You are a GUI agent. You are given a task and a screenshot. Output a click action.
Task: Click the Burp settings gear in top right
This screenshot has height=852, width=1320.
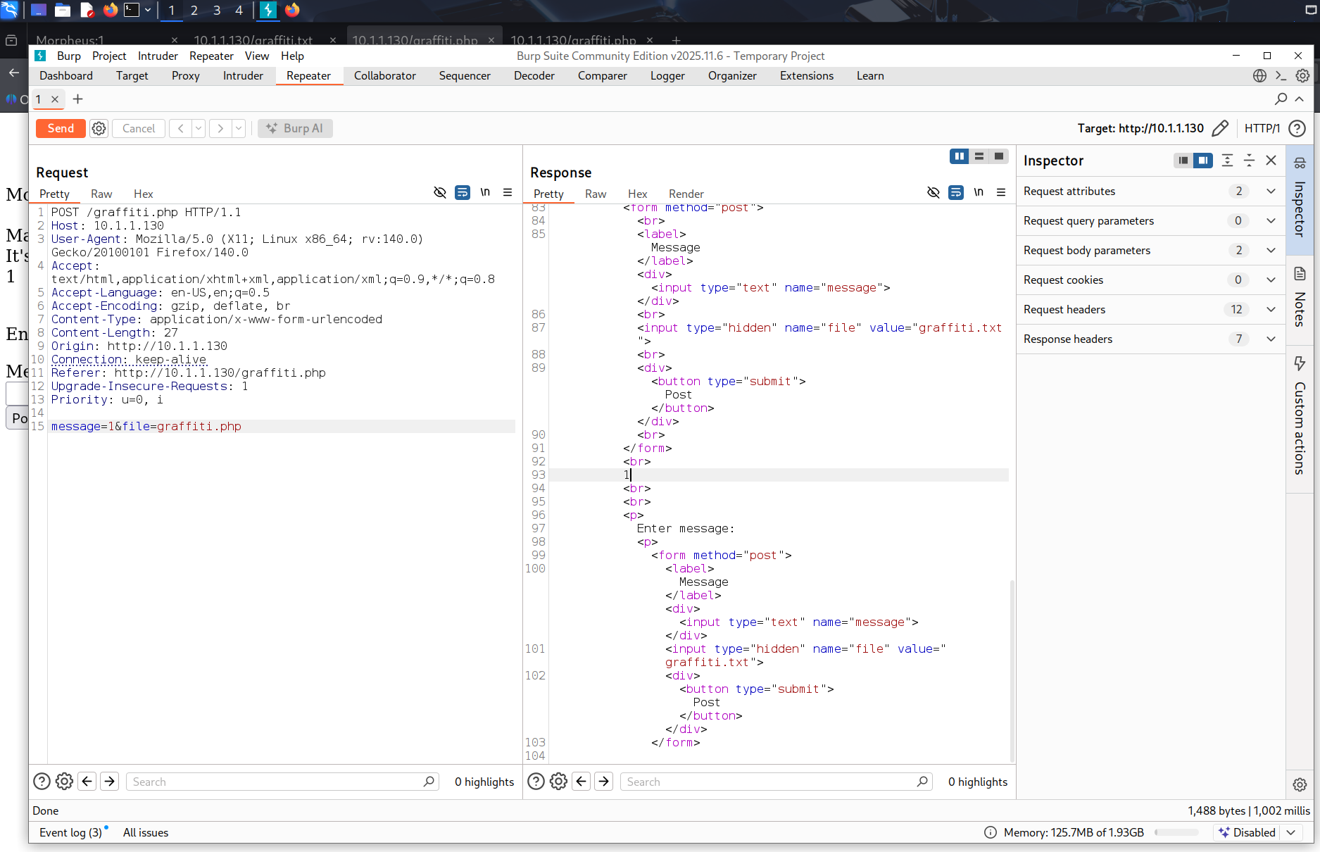[x=1302, y=76]
